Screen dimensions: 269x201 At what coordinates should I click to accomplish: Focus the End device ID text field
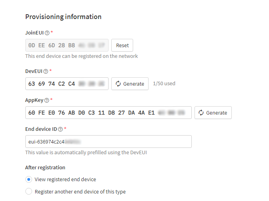click(x=109, y=142)
